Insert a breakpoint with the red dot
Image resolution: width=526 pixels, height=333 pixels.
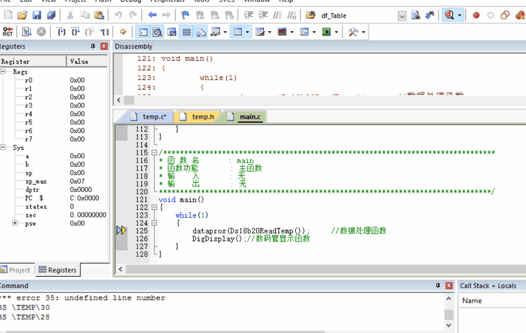point(476,15)
